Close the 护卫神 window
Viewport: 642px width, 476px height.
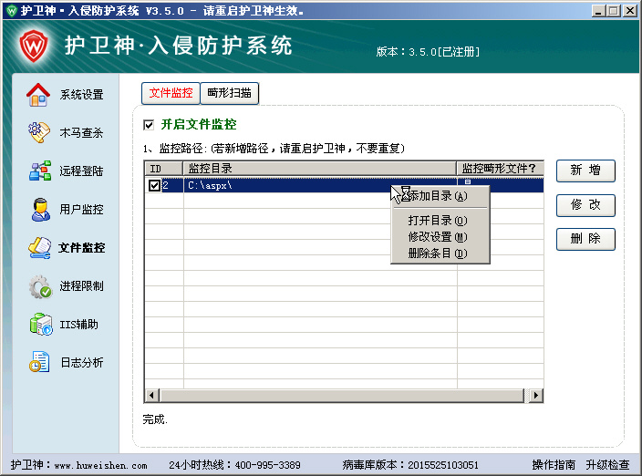[x=629, y=11]
